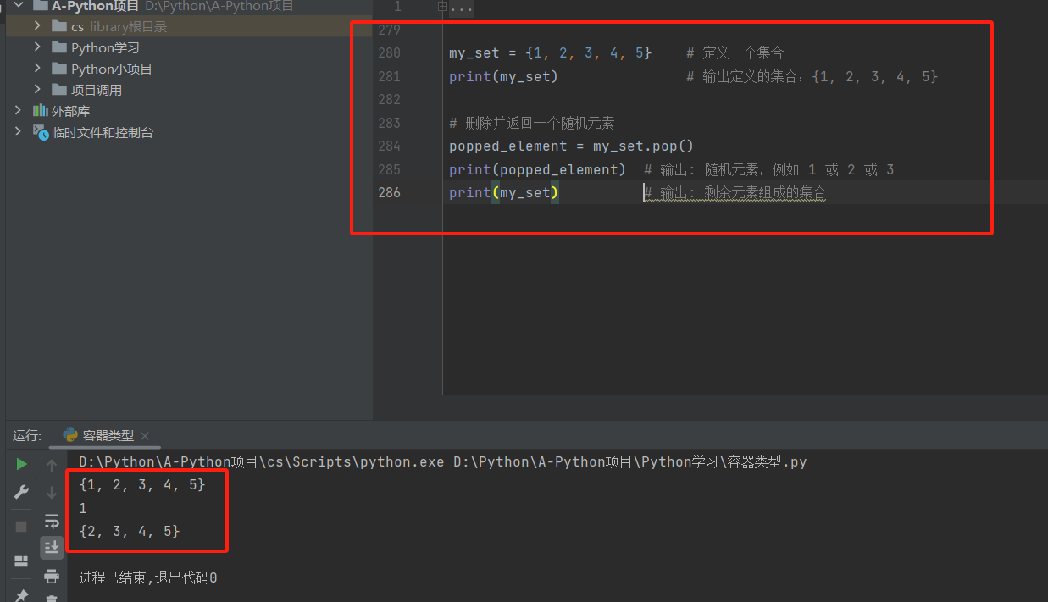Expand the Python学习 folder
This screenshot has width=1048, height=602.
click(37, 47)
